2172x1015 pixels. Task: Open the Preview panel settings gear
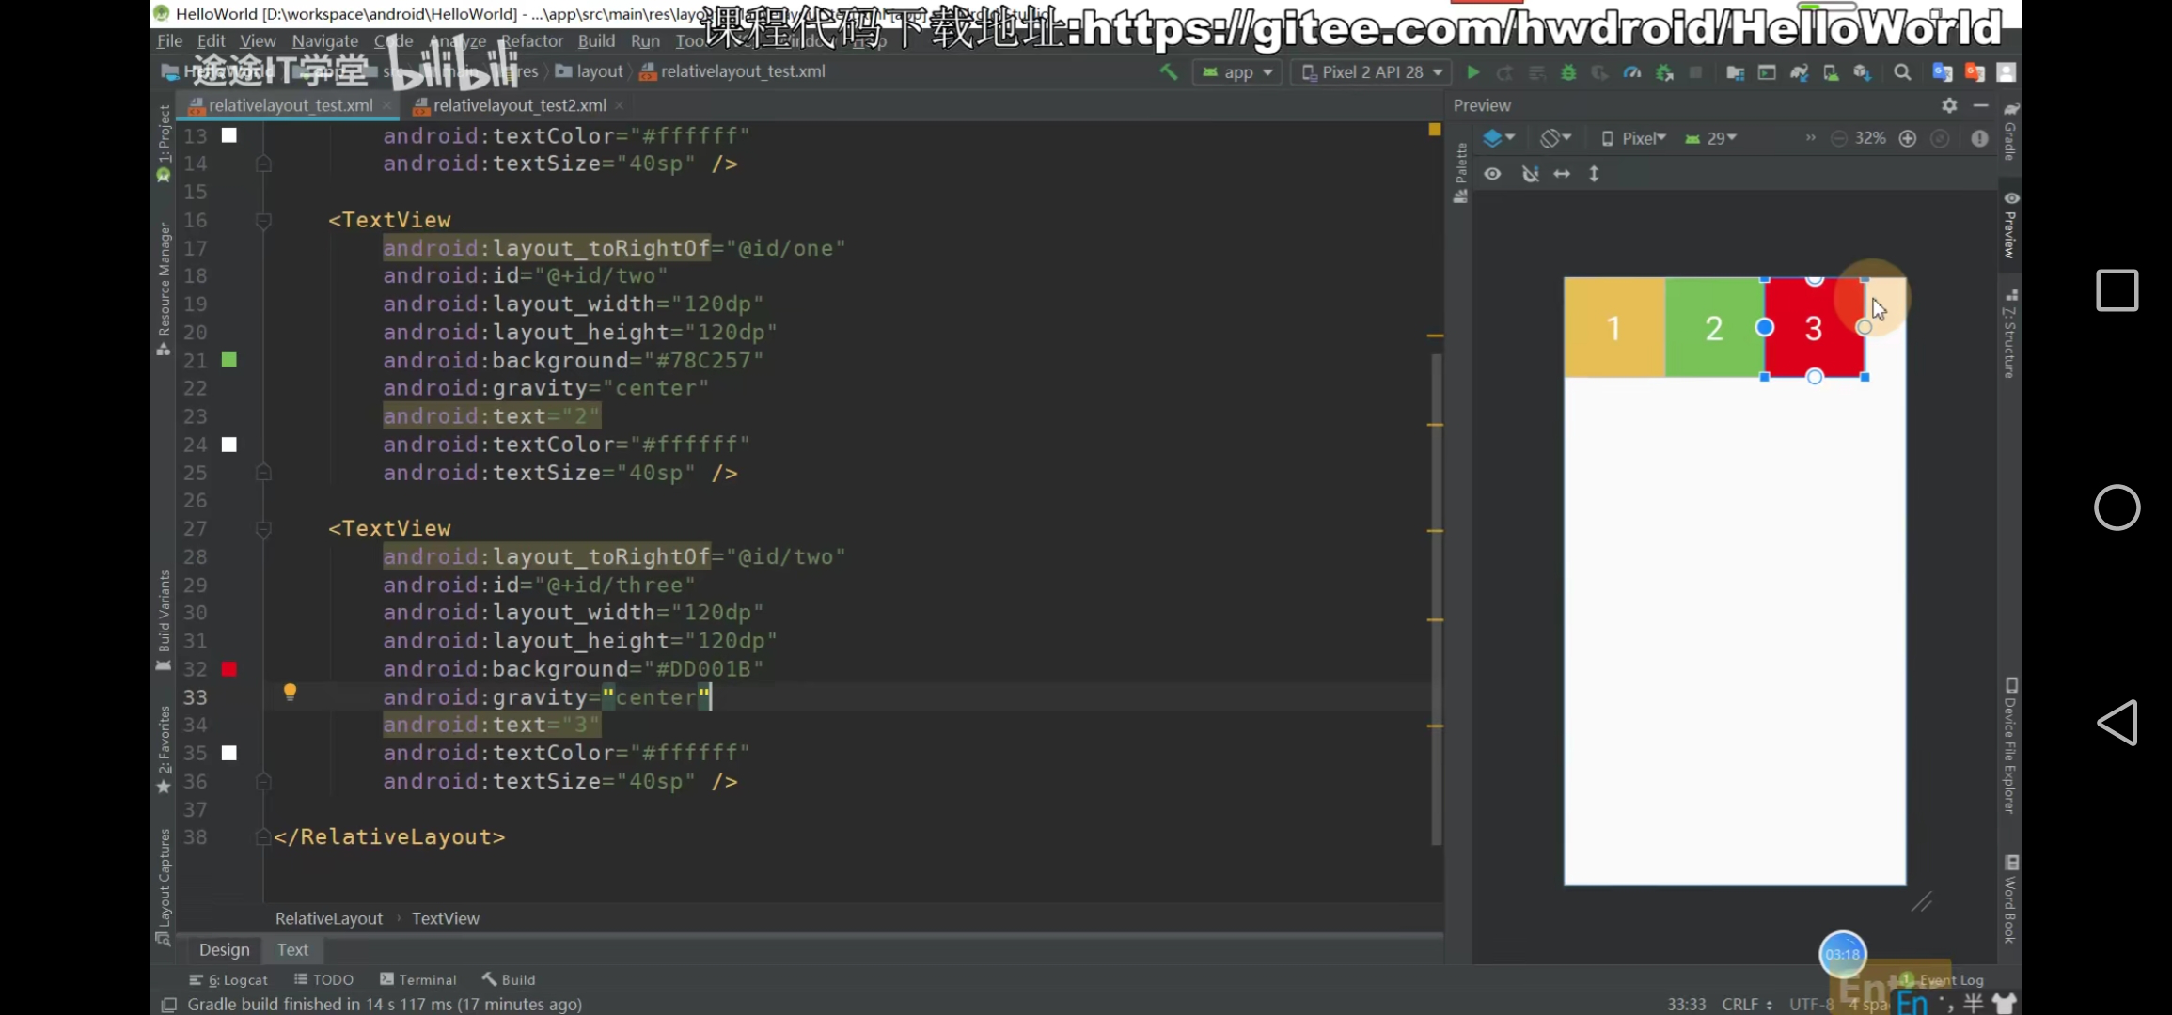(x=1949, y=105)
